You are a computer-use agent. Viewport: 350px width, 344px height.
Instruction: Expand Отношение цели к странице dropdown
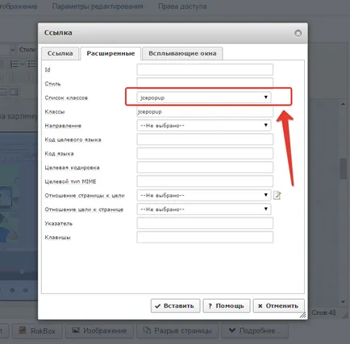point(204,209)
